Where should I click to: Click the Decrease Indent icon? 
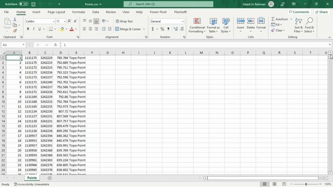pos(104,29)
